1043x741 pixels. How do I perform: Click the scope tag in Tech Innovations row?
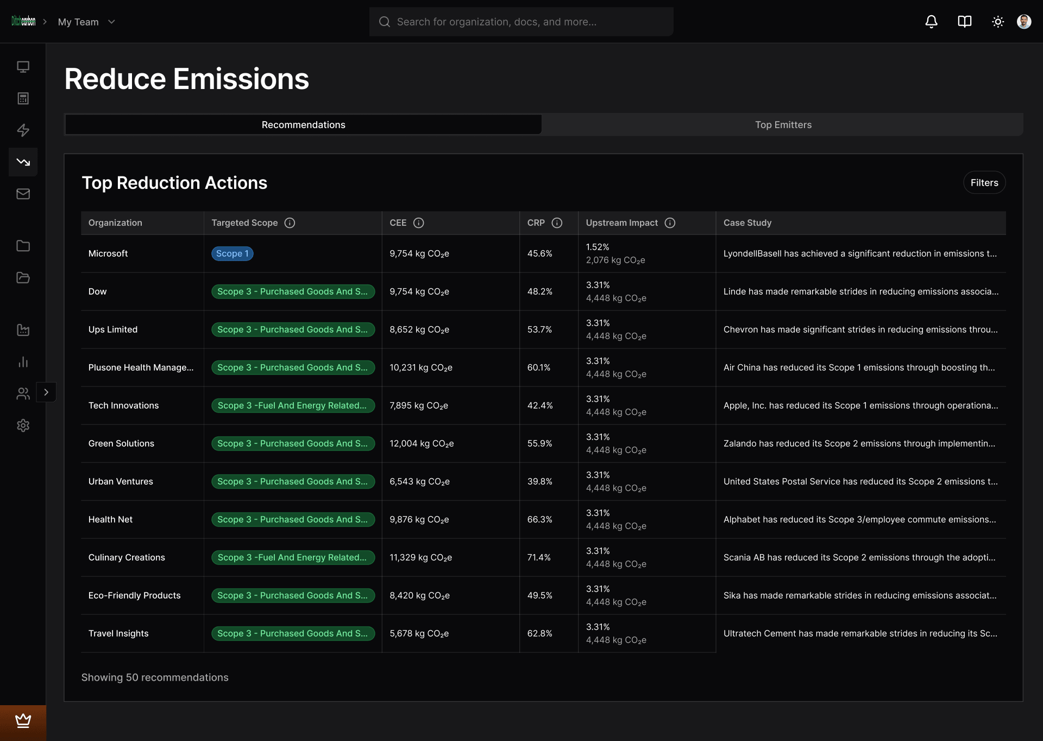coord(293,406)
